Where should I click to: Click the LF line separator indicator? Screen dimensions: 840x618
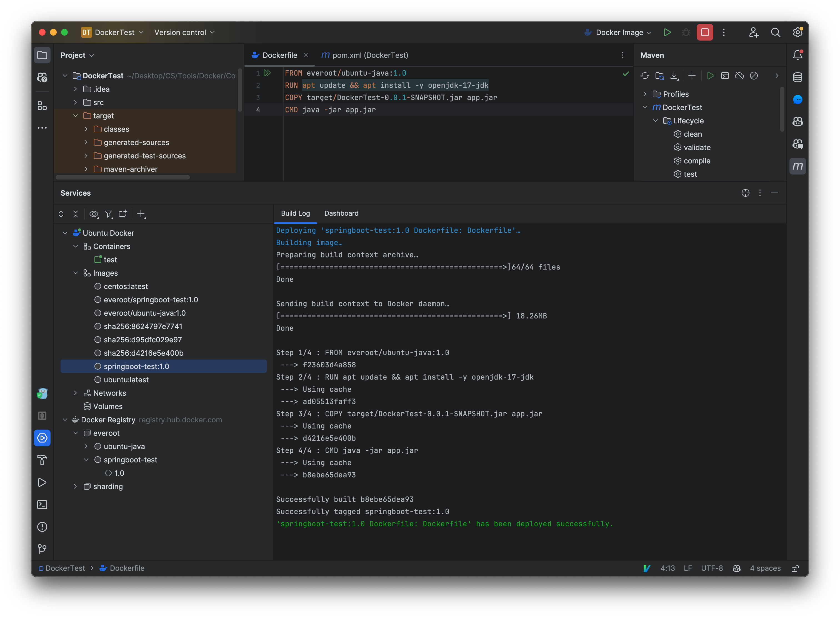687,568
